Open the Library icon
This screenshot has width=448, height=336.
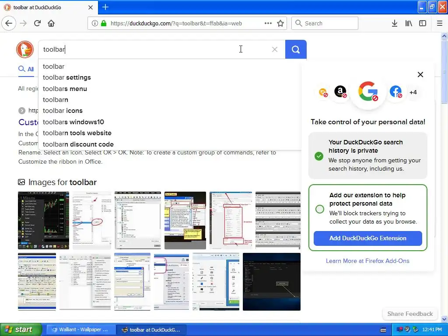(409, 23)
